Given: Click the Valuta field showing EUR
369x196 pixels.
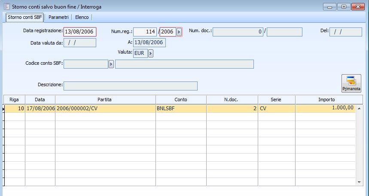Looking at the screenshot, I should pos(140,53).
